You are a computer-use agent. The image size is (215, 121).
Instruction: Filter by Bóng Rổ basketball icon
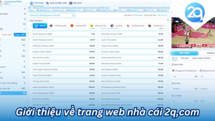(72, 26)
